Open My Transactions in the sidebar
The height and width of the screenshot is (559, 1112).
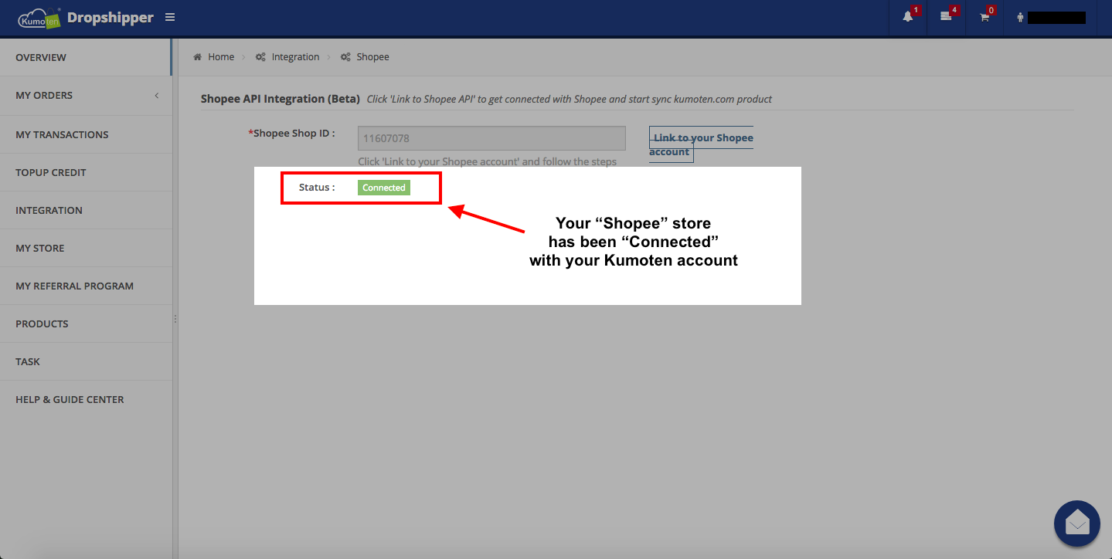(x=85, y=134)
